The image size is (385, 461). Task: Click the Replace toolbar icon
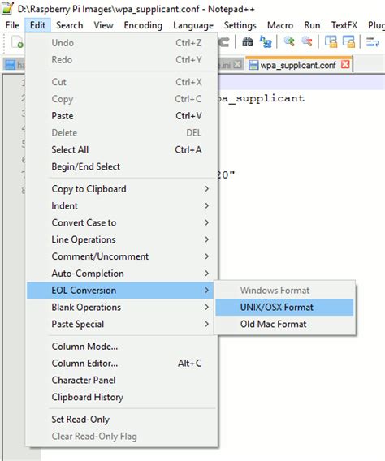(x=266, y=41)
